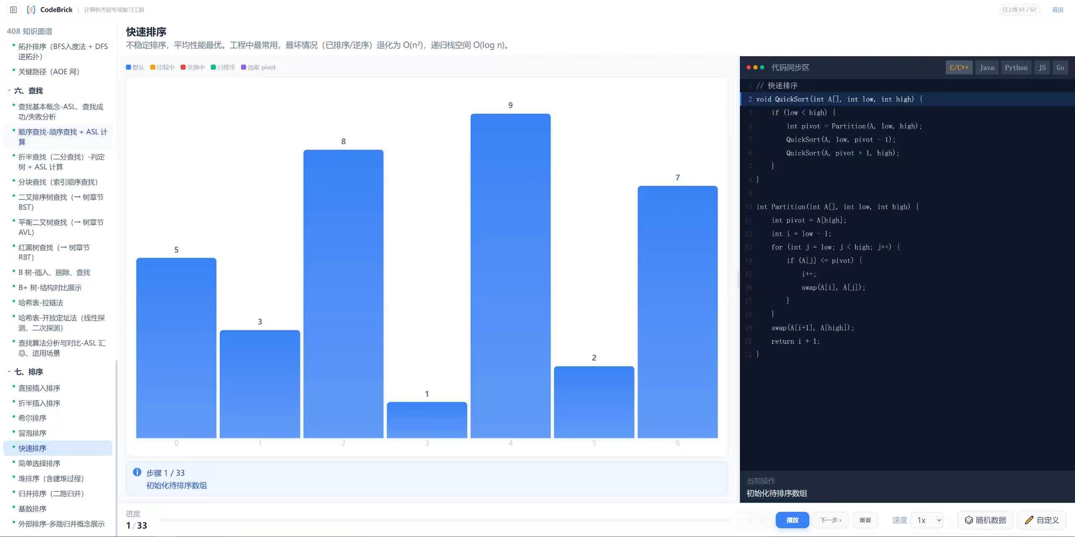Click the red dot in code panel header
Screen dimensions: 1075x537
(x=749, y=68)
